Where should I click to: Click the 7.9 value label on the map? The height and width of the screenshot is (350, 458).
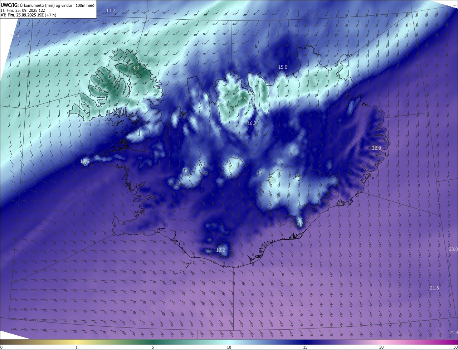click(24, 75)
